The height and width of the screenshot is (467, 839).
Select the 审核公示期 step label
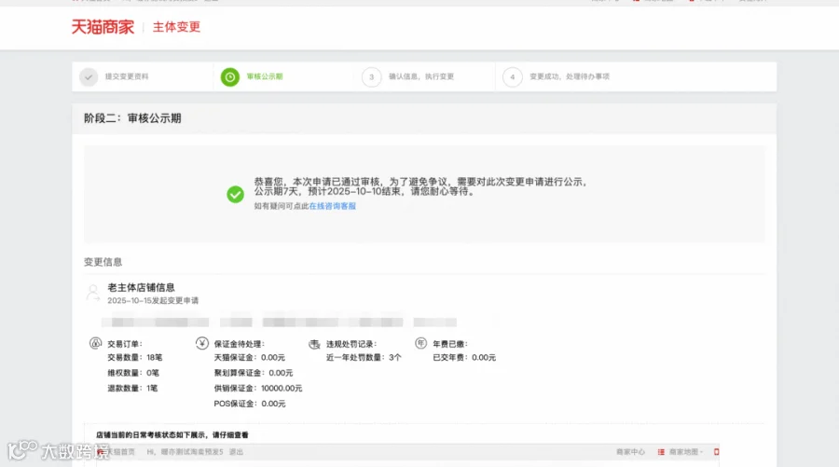click(x=265, y=76)
